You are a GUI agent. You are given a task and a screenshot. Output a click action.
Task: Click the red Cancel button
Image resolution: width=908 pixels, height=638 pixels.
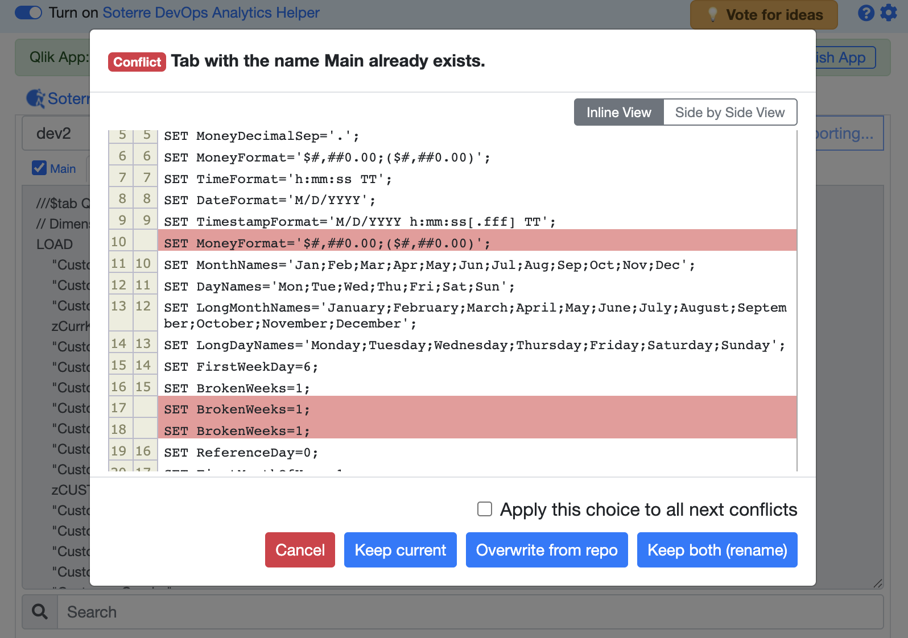point(300,550)
